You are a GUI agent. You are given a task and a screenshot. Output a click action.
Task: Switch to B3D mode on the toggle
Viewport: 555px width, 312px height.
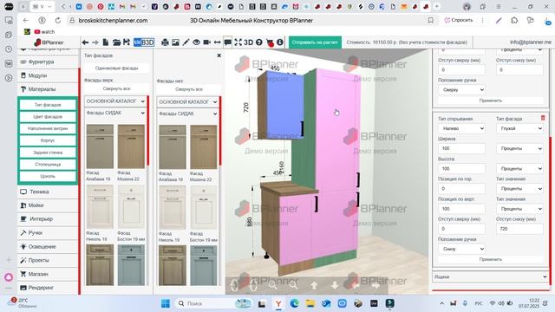coord(147,42)
